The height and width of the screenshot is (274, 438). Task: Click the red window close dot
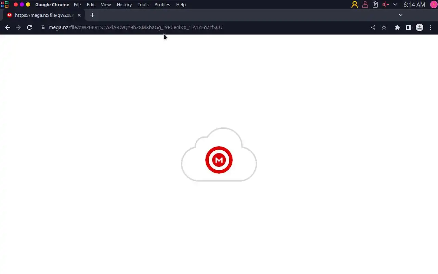(16, 4)
